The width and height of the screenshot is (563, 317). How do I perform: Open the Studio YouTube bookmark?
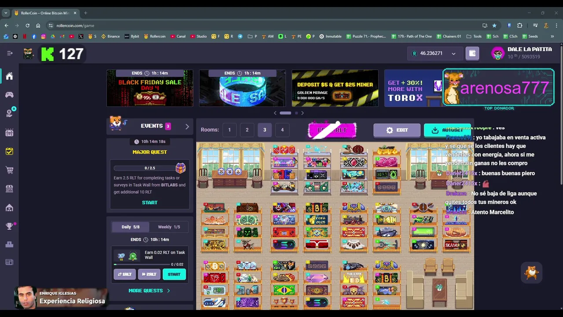pyautogui.click(x=198, y=37)
